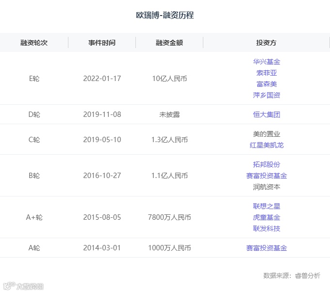This screenshot has width=330, height=293.
Task: Select the A轮 round cell
Action: (34, 248)
